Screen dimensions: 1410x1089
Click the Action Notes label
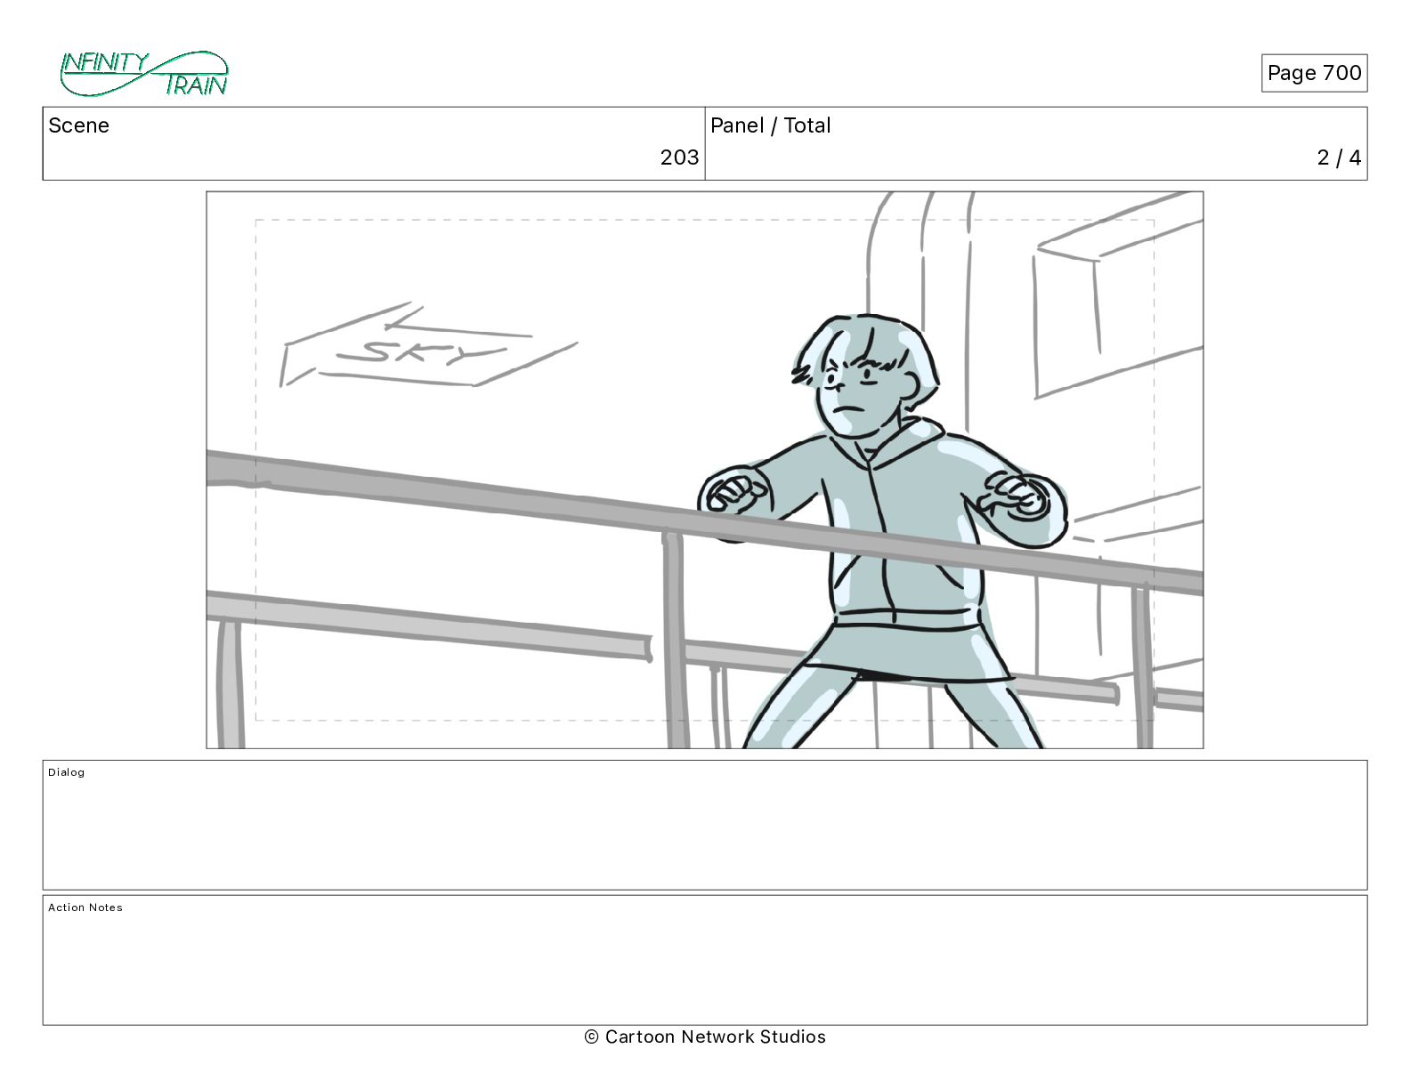(x=85, y=907)
